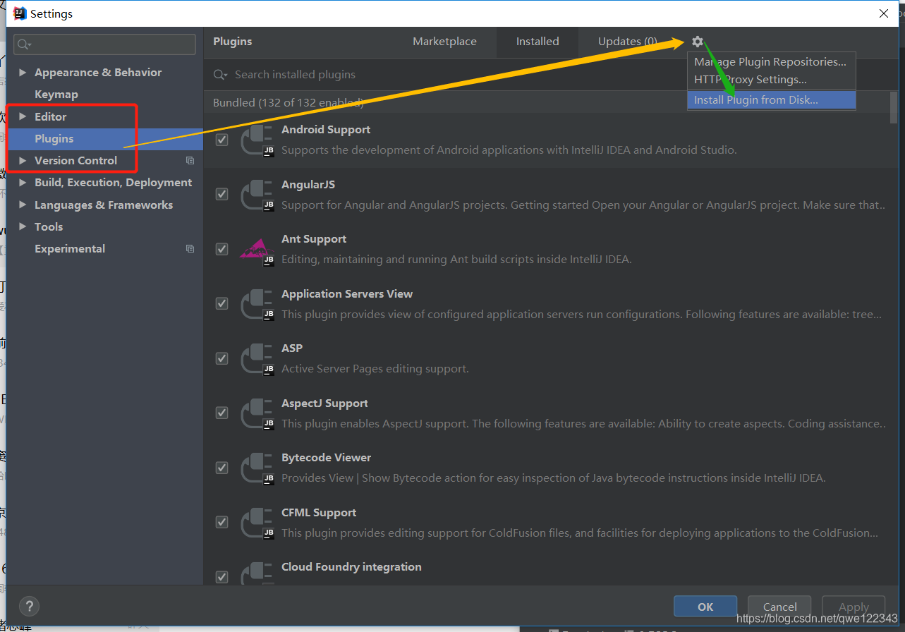The image size is (905, 632).
Task: Click the Cancel button
Action: coord(780,607)
